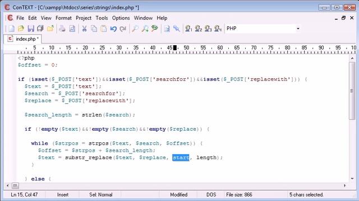
Task: Open the Window menu
Action: point(143,18)
